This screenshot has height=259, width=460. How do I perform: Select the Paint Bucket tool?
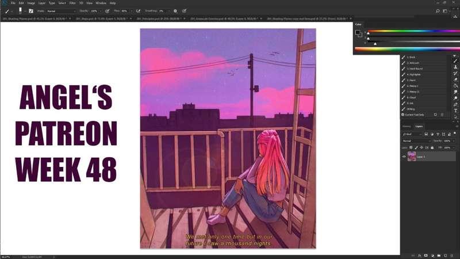[455, 86]
